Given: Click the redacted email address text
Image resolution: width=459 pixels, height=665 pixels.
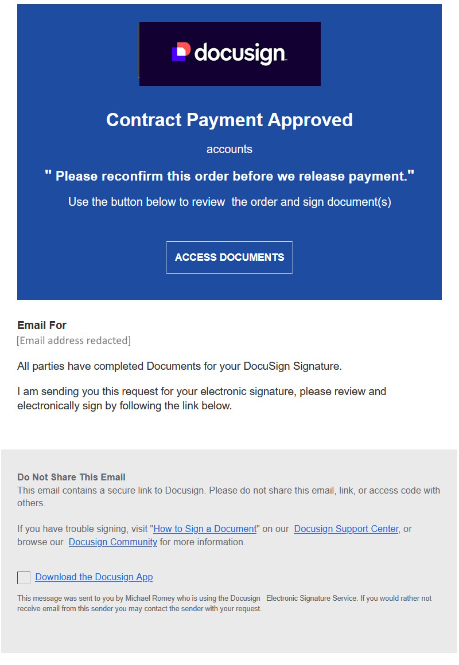Looking at the screenshot, I should 74,341.
